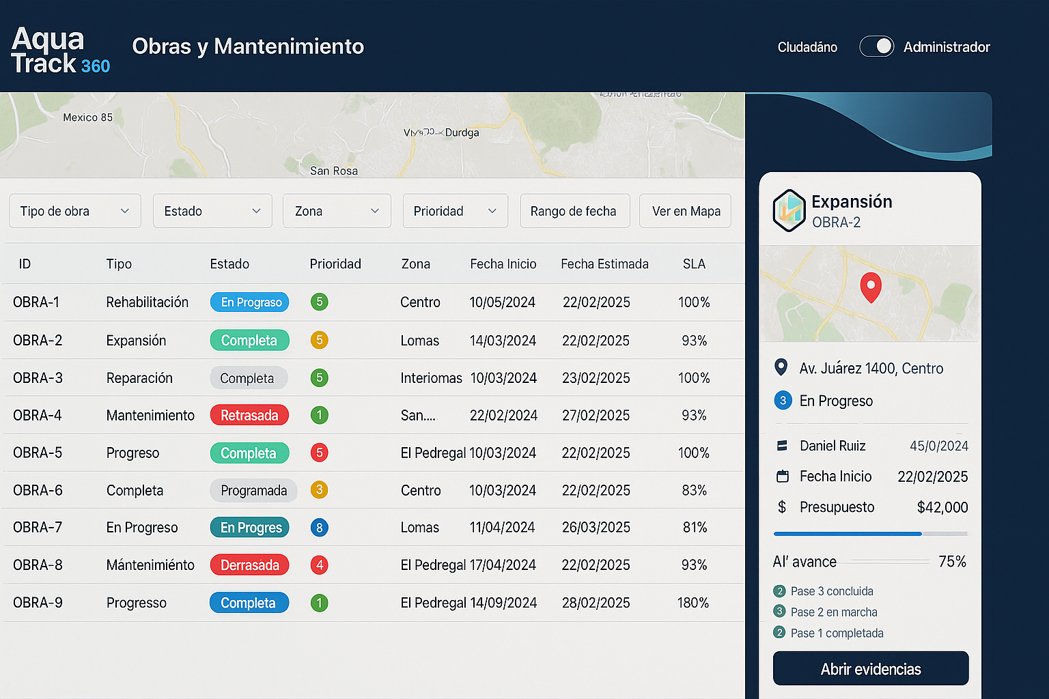Expand the Prioridad filter dropdown
Viewport: 1049px width, 699px height.
455,211
